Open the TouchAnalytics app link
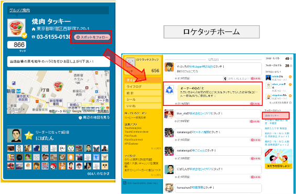Viewport: 296px width, 194px height. 133,128
